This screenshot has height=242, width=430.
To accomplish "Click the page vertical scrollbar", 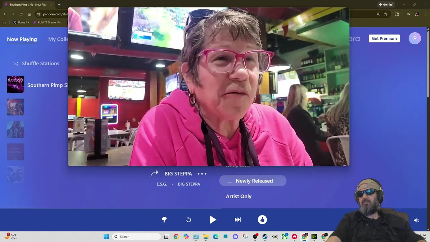I will [x=428, y=64].
